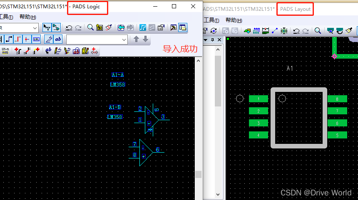Viewport: 358px width, 200px height.
Task: Click the board flip/rotate view icon in PADS Layout
Action: click(x=340, y=31)
